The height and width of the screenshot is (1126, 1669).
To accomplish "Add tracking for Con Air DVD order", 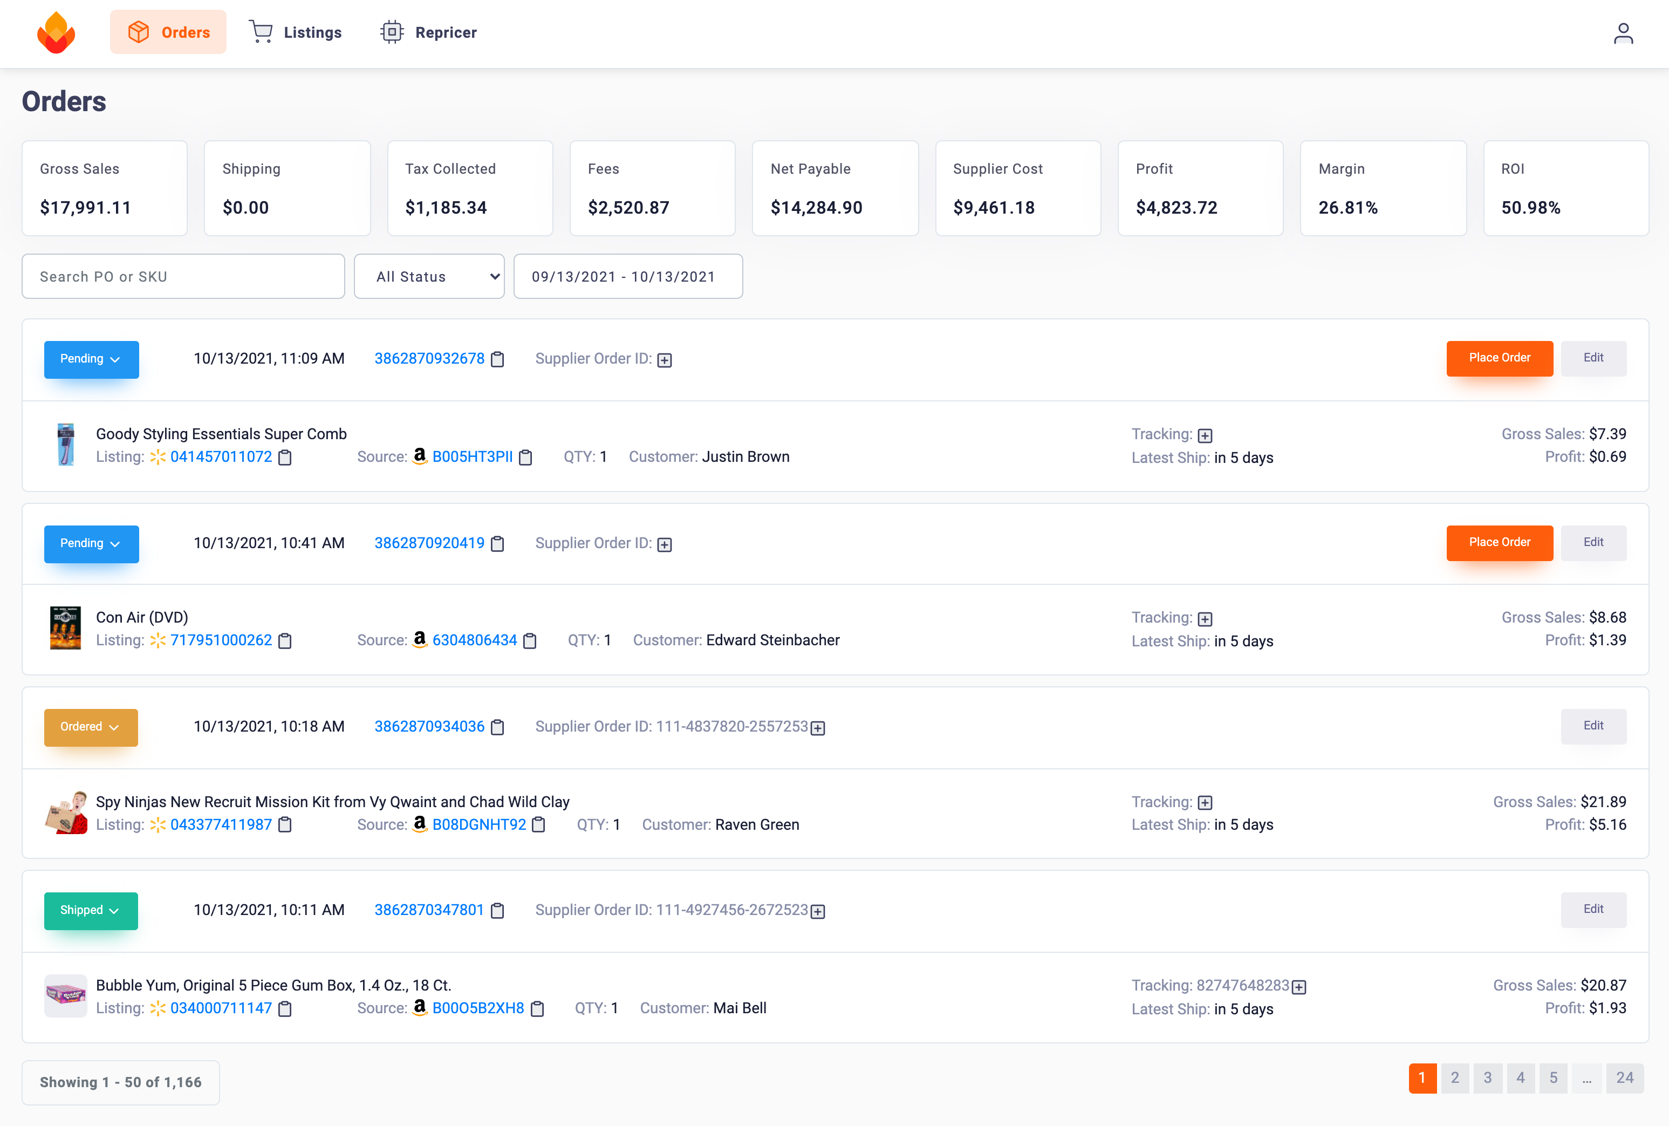I will pos(1205,619).
